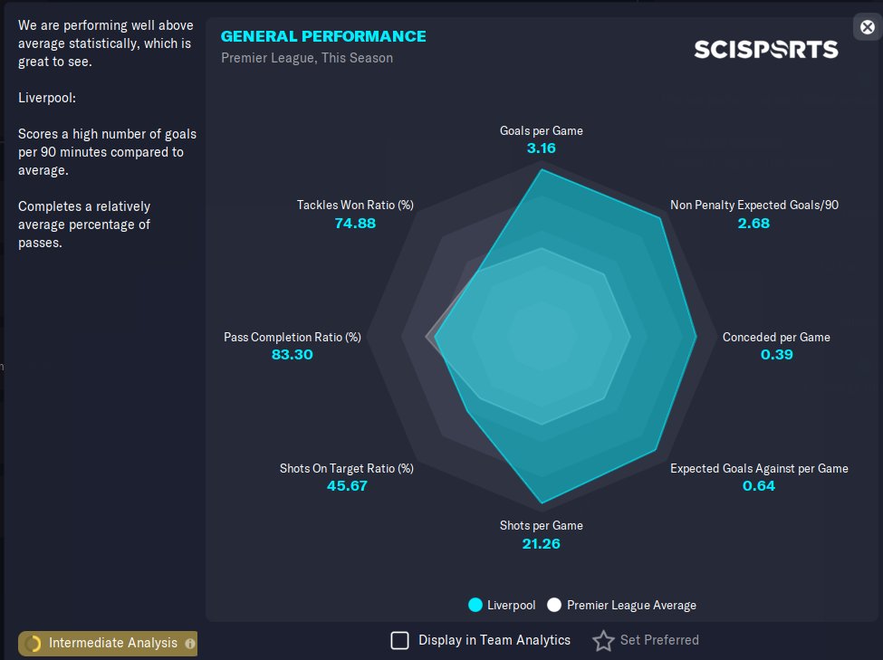The width and height of the screenshot is (883, 660).
Task: Select the Shots per Game metric
Action: click(541, 525)
